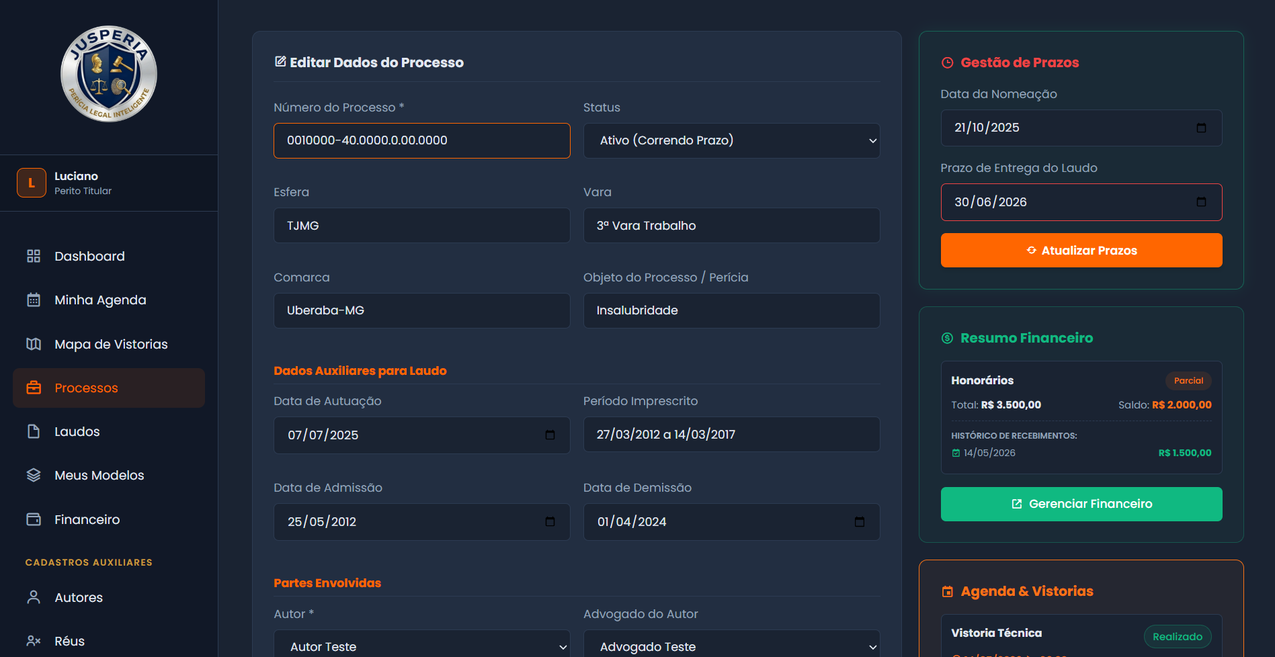The height and width of the screenshot is (657, 1275).
Task: Click the Período Imprescrito field
Action: (x=732, y=434)
